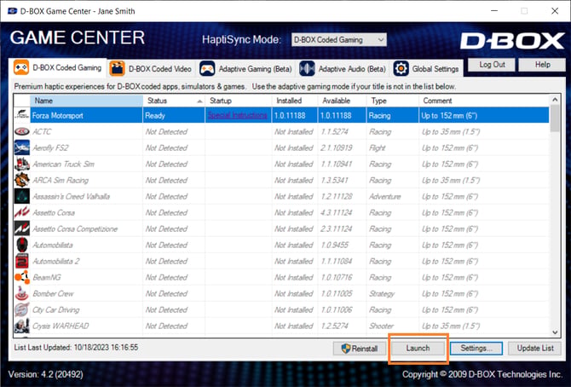The image size is (571, 387).
Task: Click the Ready status of Forza Motorsport
Action: 155,116
